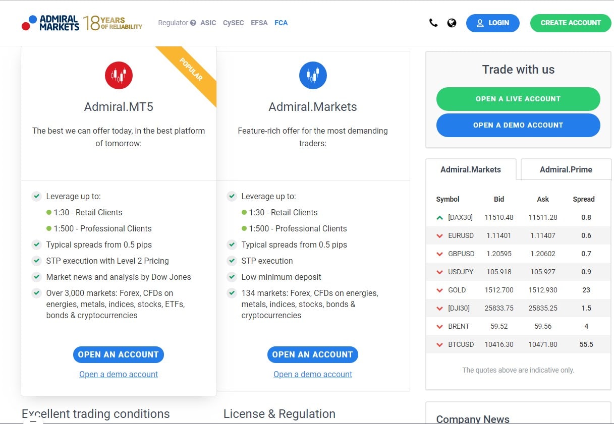Image resolution: width=614 pixels, height=424 pixels.
Task: Select the FCA regulator
Action: (x=281, y=23)
